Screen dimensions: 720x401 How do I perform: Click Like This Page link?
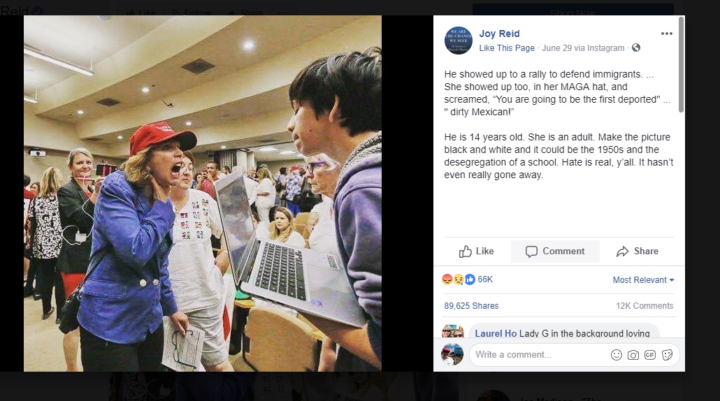point(507,48)
